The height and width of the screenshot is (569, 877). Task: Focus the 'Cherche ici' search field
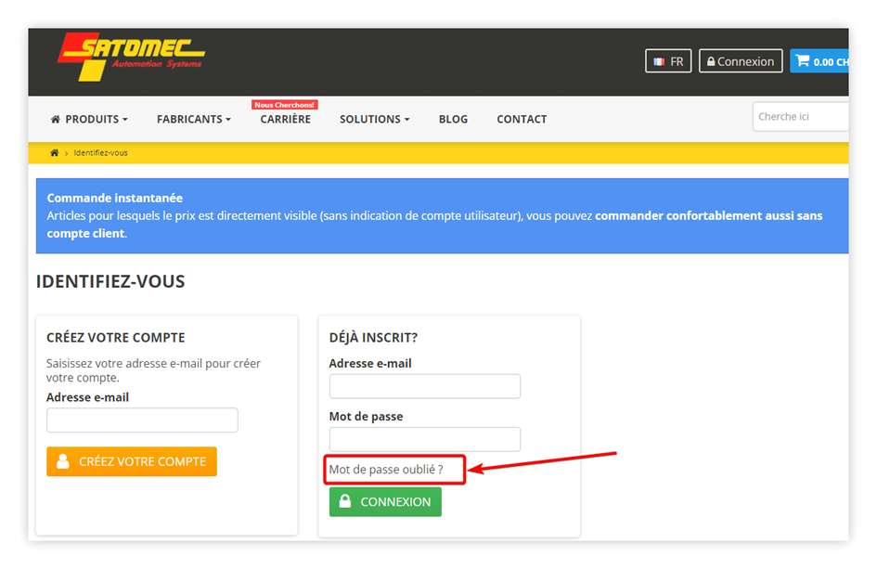[x=800, y=116]
